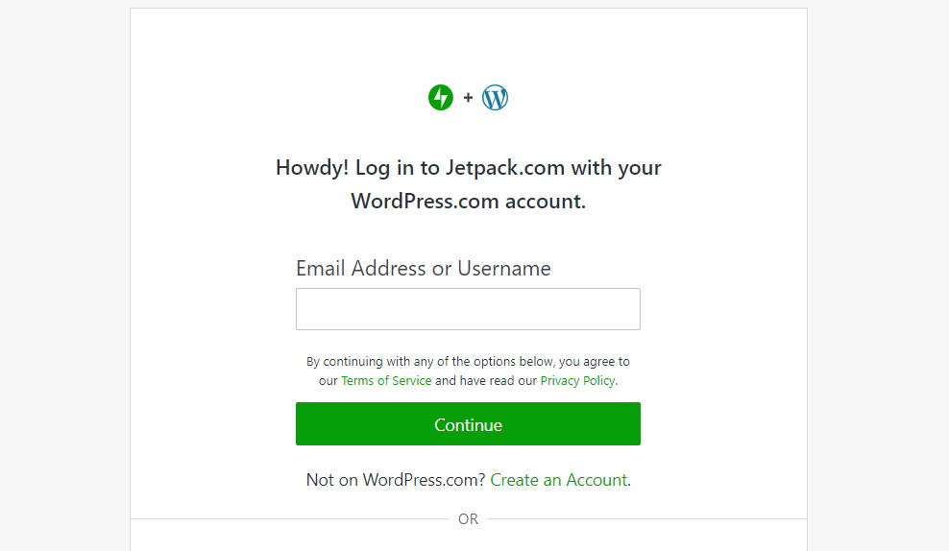Focus the Email Address or Username field
Image resolution: width=949 pixels, height=551 pixels.
[x=468, y=309]
